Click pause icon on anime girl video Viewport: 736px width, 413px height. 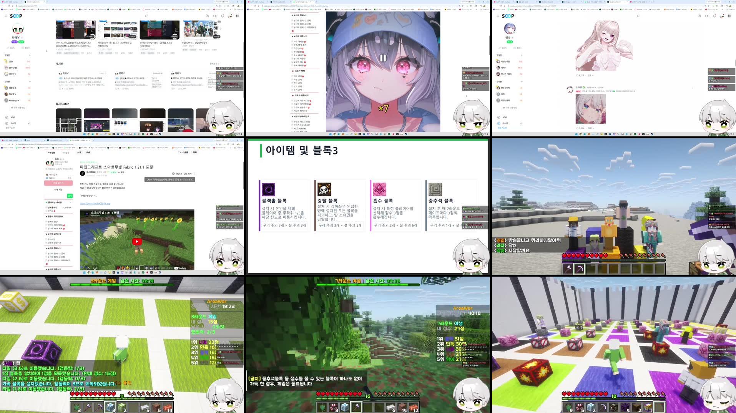click(x=383, y=58)
